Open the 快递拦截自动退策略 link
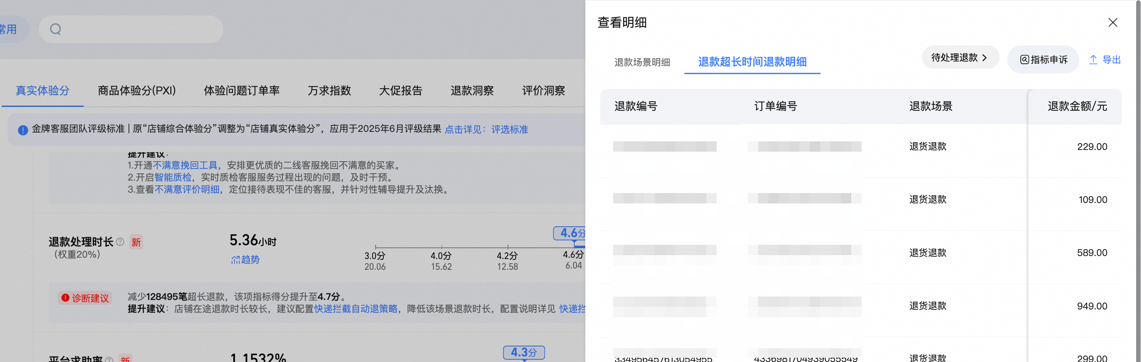This screenshot has height=362, width=1141. tap(356, 309)
